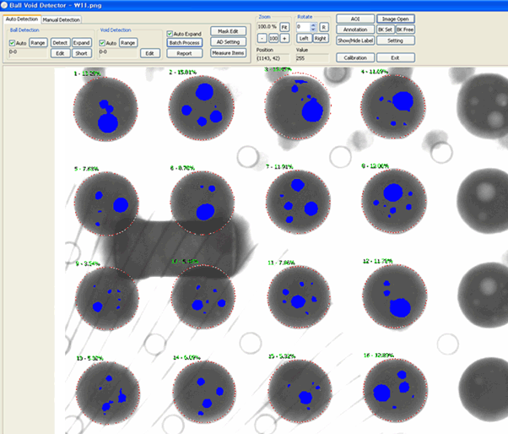Click the pixel Value field 255
Screen dimensions: 508x434
[x=312, y=58]
